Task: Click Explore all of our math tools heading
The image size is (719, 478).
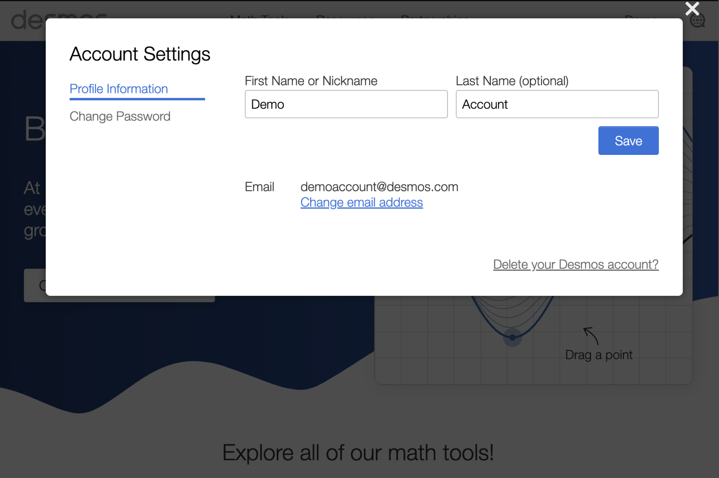Action: tap(358, 453)
